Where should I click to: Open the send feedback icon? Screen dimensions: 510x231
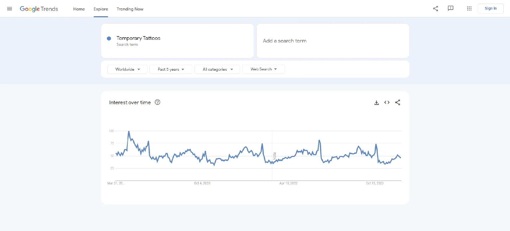(x=450, y=9)
